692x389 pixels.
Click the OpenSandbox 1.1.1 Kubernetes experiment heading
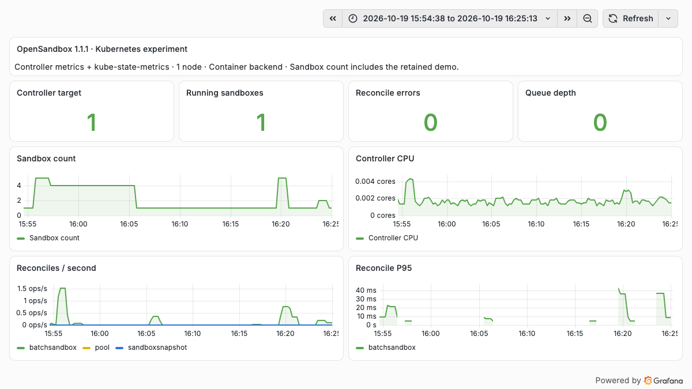coord(102,50)
